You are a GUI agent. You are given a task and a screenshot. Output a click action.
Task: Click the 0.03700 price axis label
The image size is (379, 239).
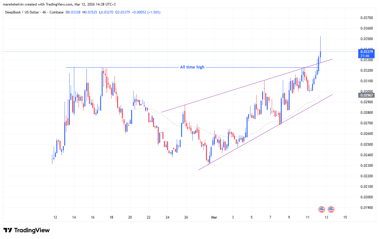pos(366,18)
